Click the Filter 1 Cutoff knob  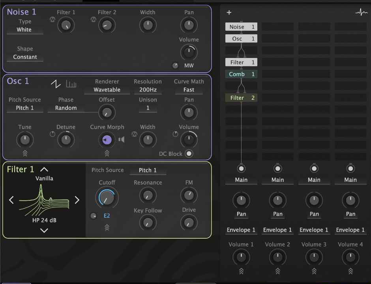point(107,198)
